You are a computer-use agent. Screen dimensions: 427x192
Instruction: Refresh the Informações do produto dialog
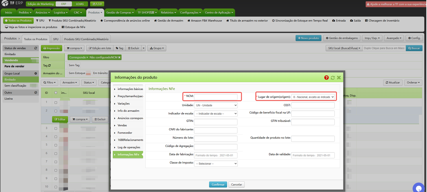point(333,77)
